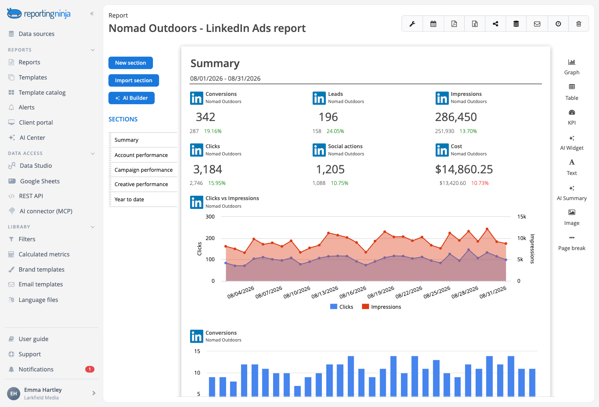The image size is (599, 407).
Task: Collapse the DATA ACCESS sidebar group
Action: pos(93,153)
